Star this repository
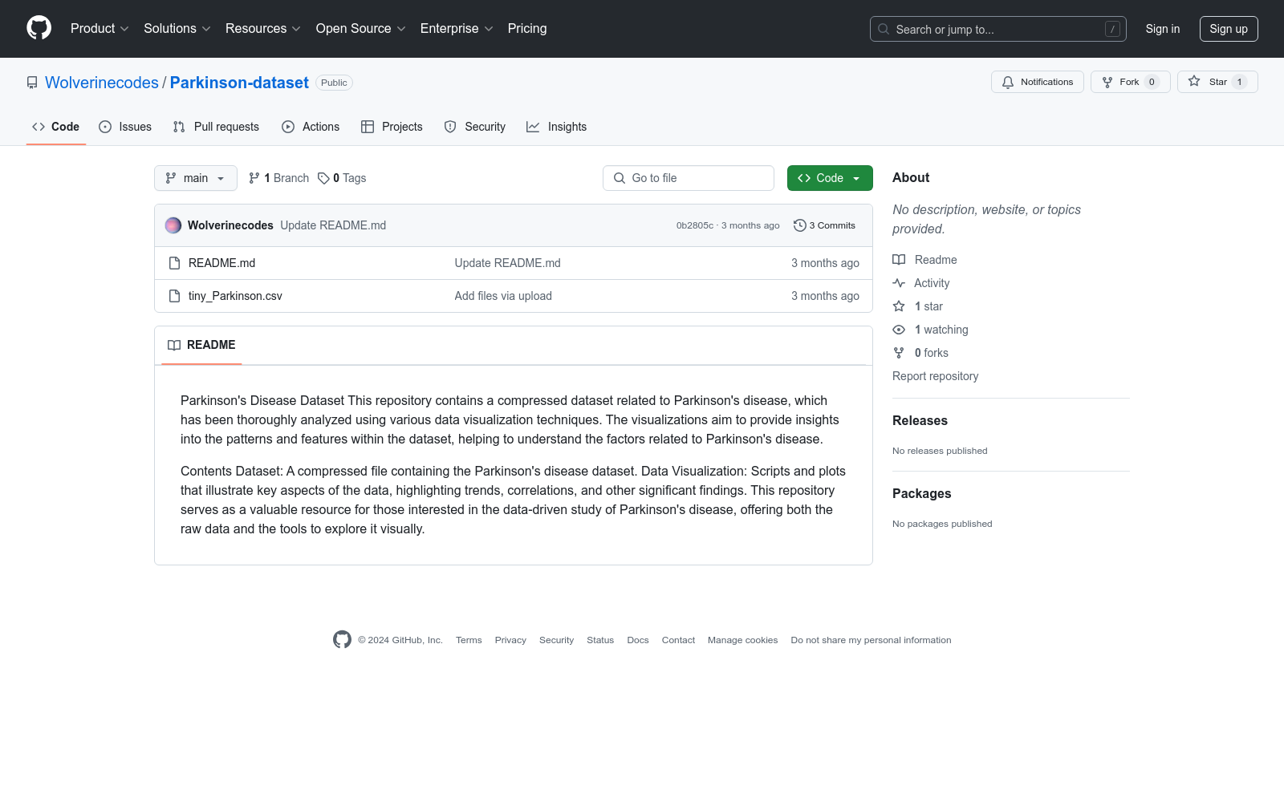Image resolution: width=1284 pixels, height=802 pixels. pyautogui.click(x=1217, y=82)
